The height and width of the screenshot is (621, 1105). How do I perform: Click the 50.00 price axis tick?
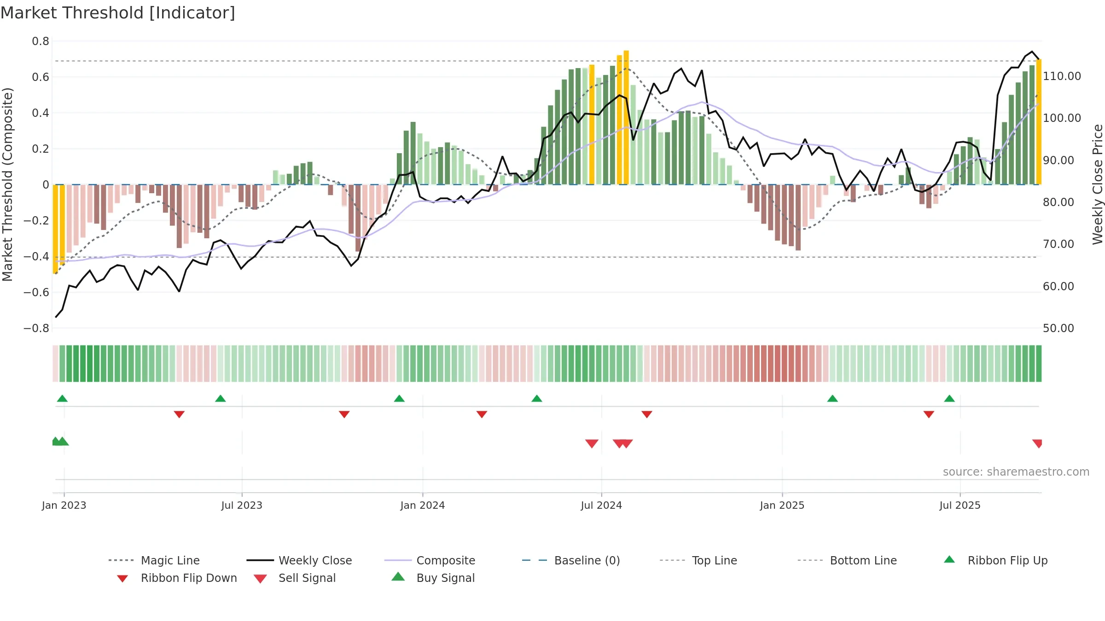[x=1058, y=328]
